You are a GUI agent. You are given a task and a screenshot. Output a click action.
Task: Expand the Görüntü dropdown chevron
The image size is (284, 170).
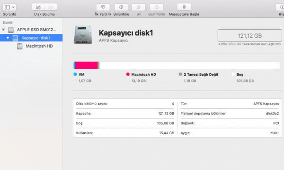coord(14,7)
